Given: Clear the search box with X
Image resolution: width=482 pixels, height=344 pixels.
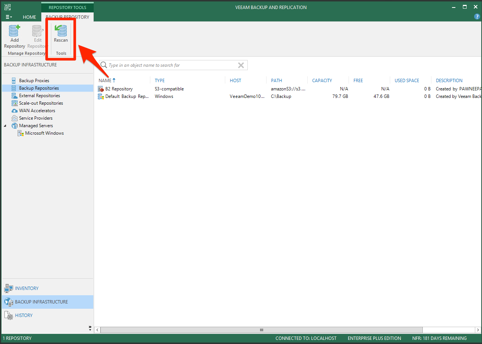Looking at the screenshot, I should (241, 65).
